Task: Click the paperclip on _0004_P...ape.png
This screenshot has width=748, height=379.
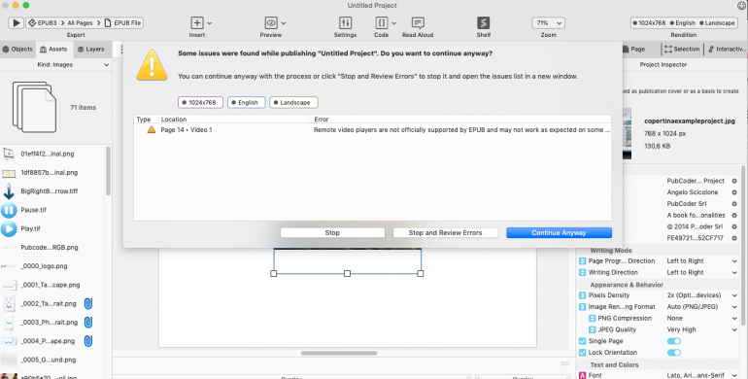Action: pos(88,341)
